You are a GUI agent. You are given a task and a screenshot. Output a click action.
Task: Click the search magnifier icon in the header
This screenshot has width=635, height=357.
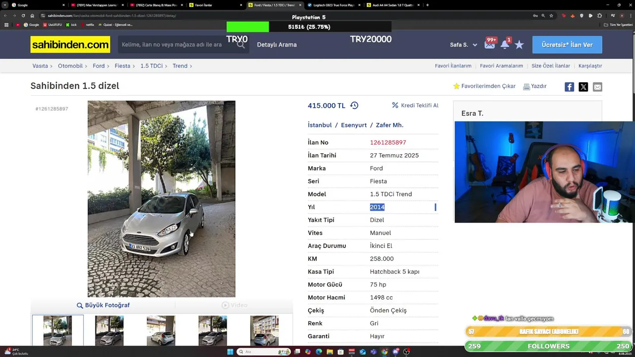coord(241,45)
